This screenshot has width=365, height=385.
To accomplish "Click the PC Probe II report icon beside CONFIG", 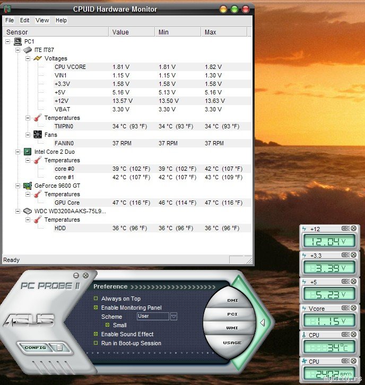I will point(60,348).
